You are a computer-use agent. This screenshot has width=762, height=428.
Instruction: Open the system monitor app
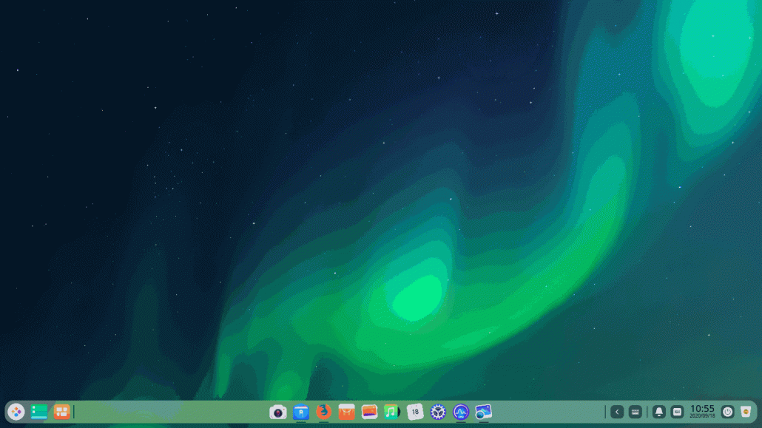pyautogui.click(x=462, y=412)
